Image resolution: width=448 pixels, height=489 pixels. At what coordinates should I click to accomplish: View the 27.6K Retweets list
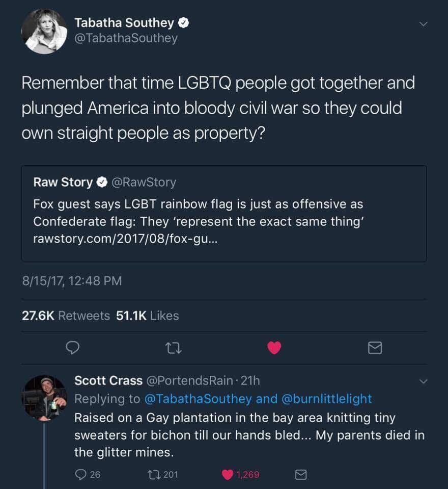[x=66, y=316]
